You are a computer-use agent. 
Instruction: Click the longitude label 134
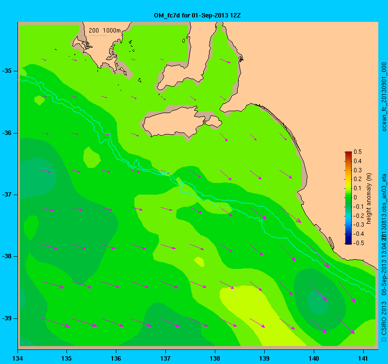18,358
